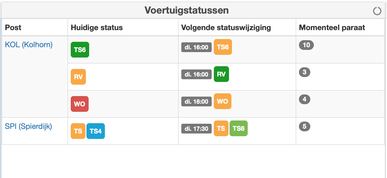Click the red WO current status badge
Image resolution: width=387 pixels, height=178 pixels.
pos(80,104)
